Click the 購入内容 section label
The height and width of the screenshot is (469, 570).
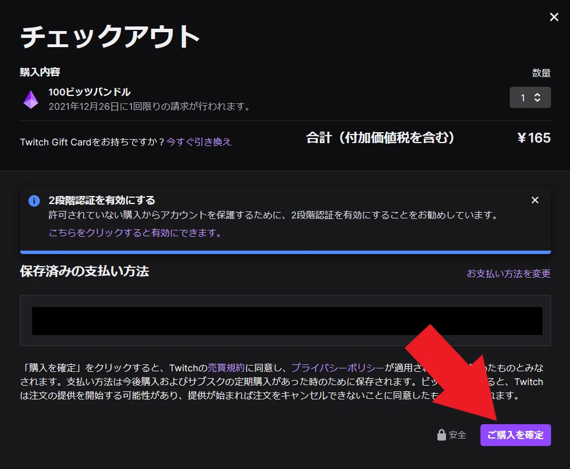(40, 72)
